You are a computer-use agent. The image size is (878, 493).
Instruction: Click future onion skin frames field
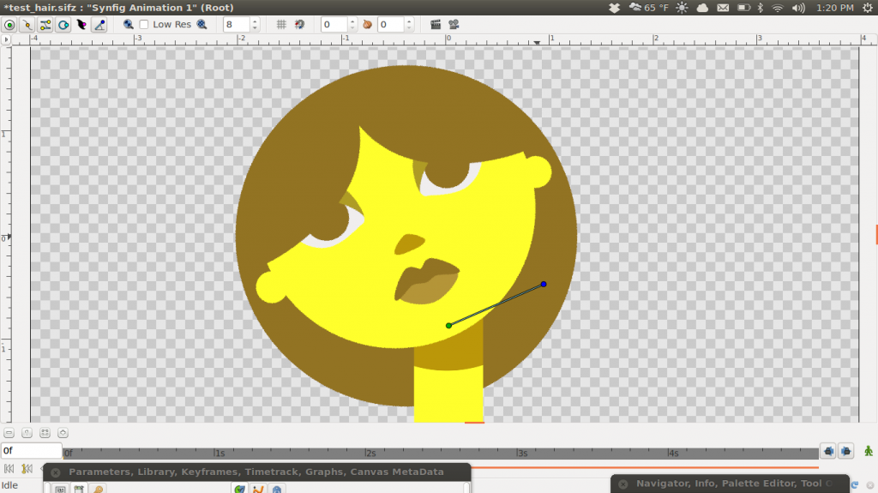point(391,25)
